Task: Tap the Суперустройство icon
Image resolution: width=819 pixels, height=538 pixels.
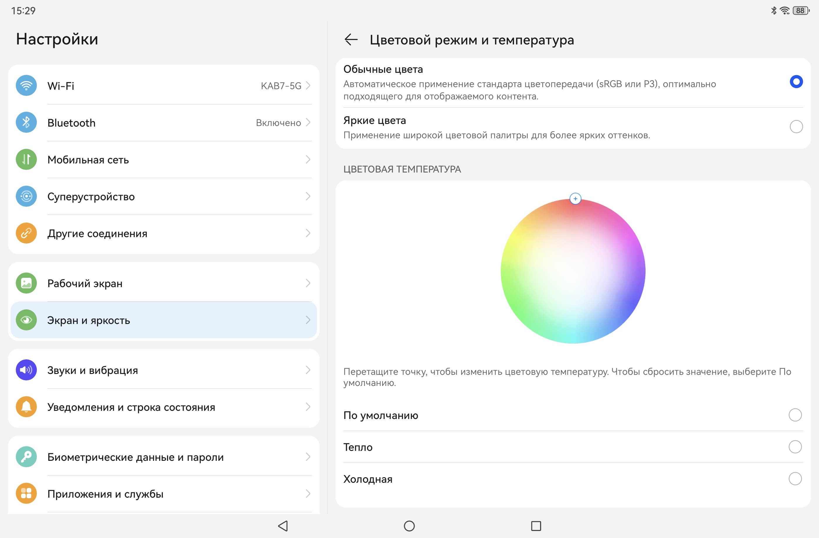Action: 26,196
